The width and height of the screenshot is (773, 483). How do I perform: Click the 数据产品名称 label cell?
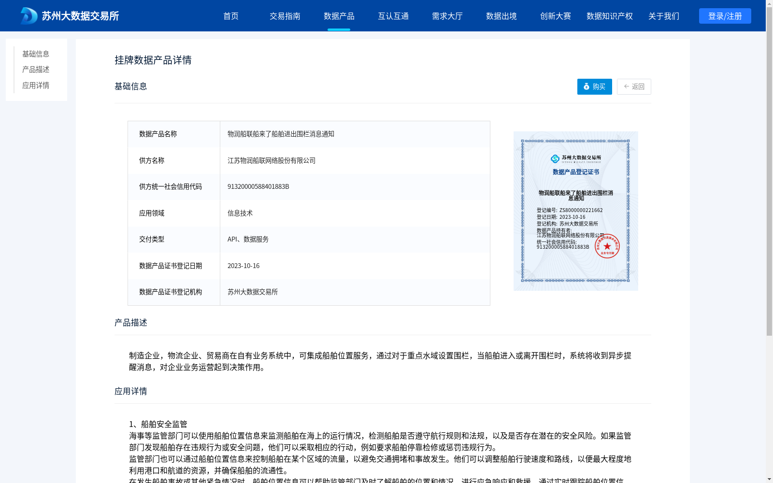(174, 134)
